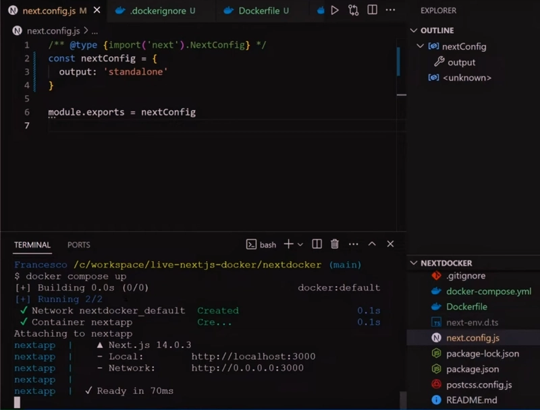The width and height of the screenshot is (540, 410).
Task: Maximize the terminal panel with up chevron
Action: coord(372,244)
